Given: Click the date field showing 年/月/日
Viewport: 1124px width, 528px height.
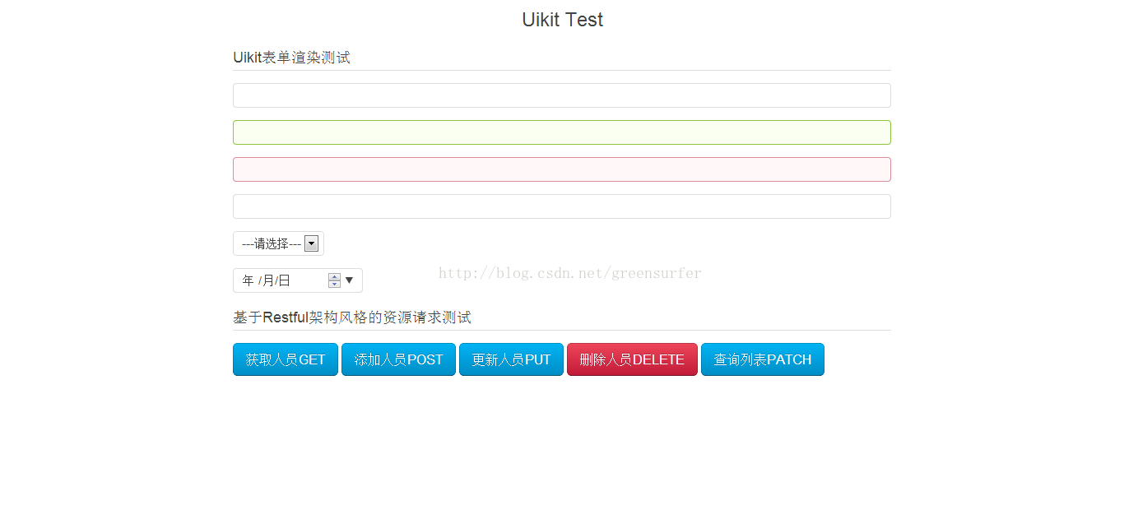Looking at the screenshot, I should 297,280.
